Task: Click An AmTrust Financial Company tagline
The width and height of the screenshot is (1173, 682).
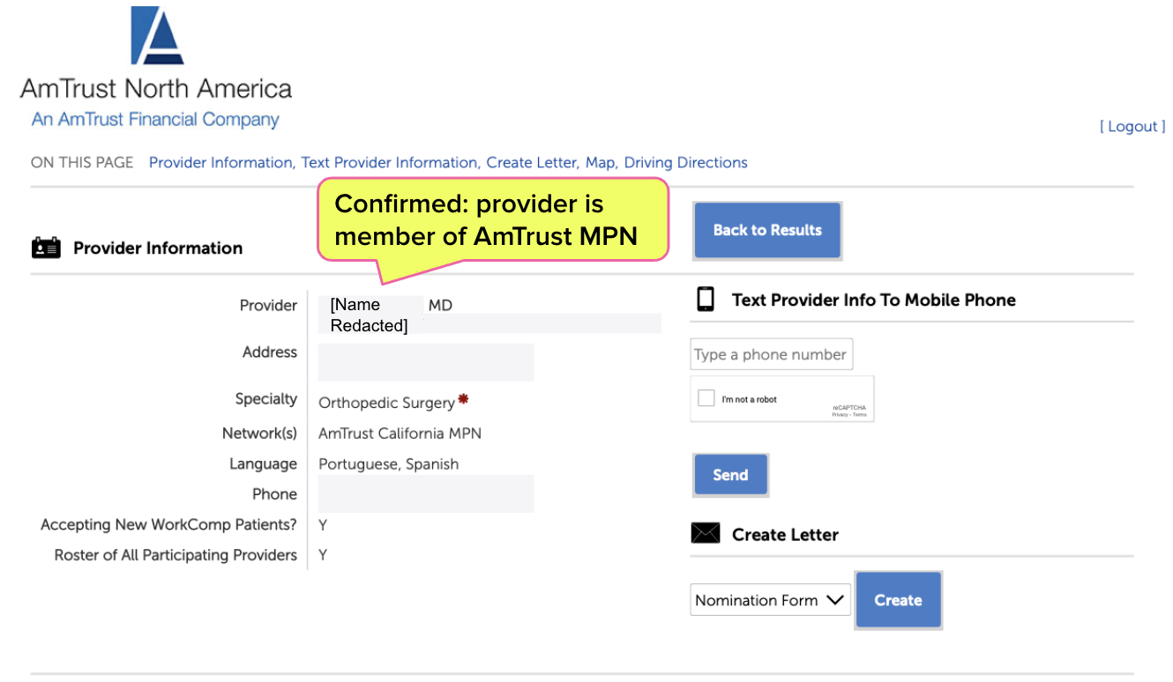Action: tap(155, 120)
